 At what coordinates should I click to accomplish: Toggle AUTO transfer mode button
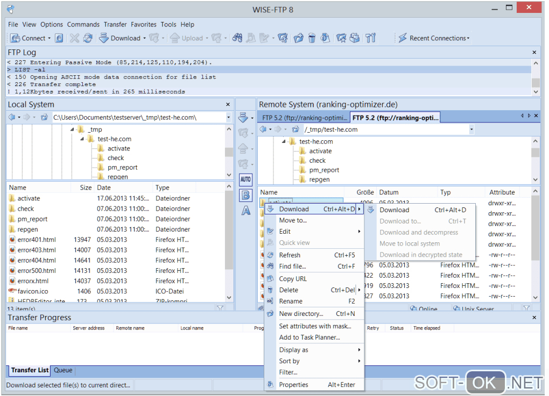tap(245, 179)
